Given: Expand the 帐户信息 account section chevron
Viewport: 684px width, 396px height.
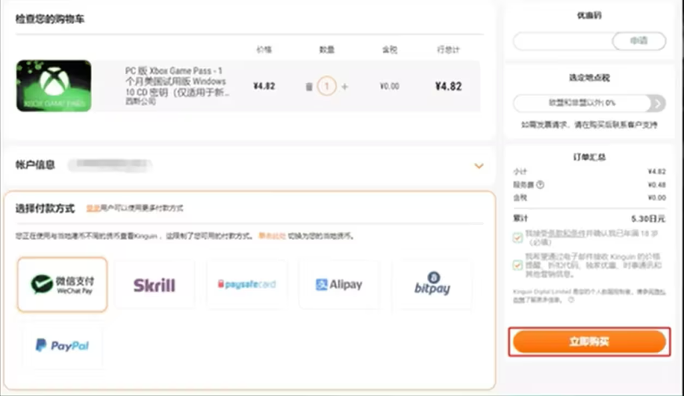Looking at the screenshot, I should [478, 166].
